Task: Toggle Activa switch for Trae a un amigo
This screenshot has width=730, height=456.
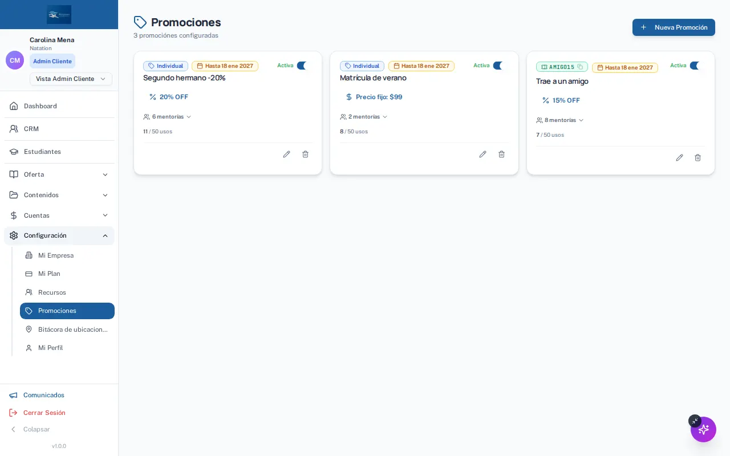Action: click(x=695, y=66)
